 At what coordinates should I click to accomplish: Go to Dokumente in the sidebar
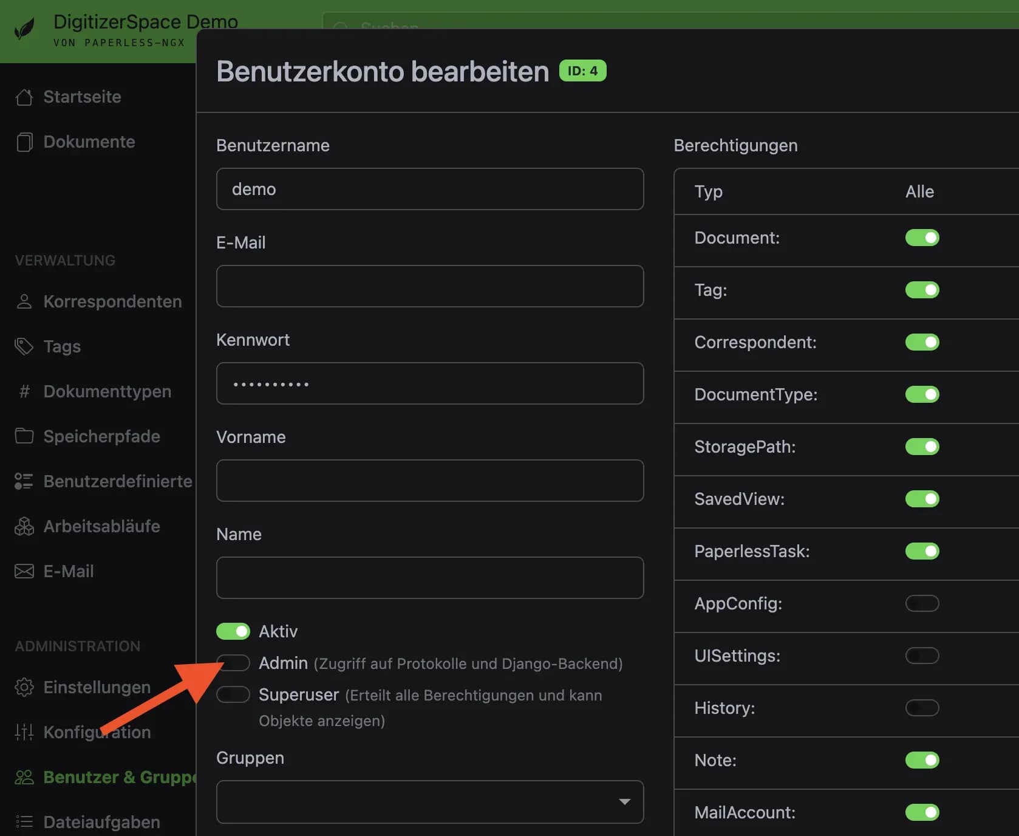pyautogui.click(x=89, y=142)
